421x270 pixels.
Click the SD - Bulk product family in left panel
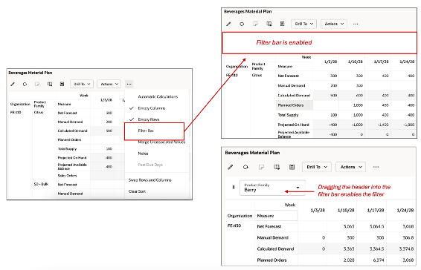pos(41,184)
